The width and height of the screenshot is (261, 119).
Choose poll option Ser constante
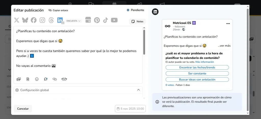197,74
